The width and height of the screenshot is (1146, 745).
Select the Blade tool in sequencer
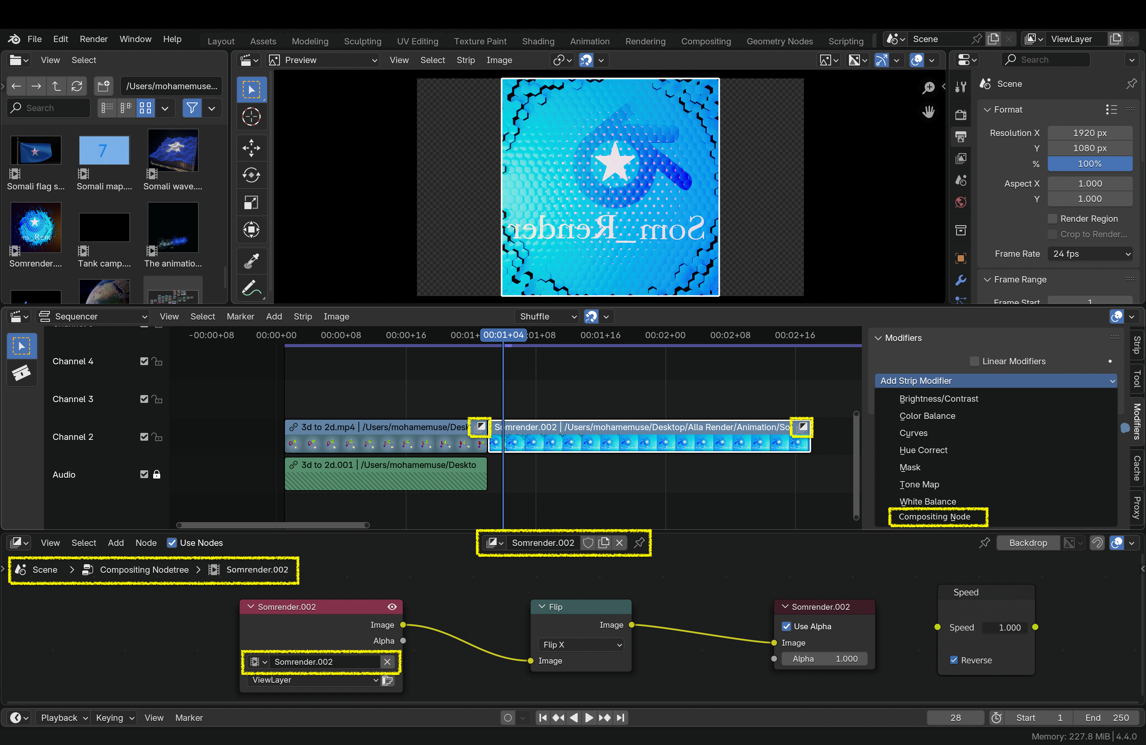tap(22, 373)
